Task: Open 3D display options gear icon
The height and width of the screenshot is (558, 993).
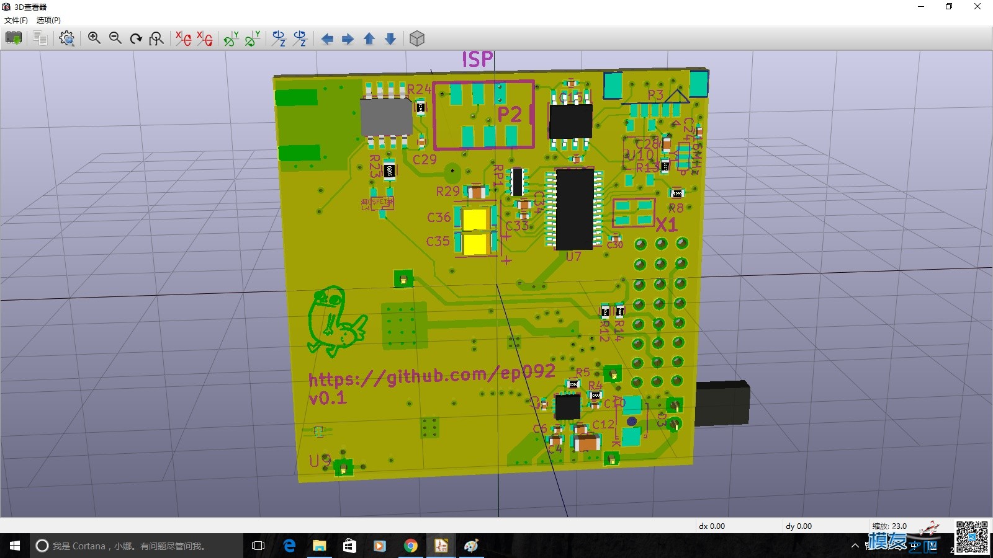Action: 66,38
